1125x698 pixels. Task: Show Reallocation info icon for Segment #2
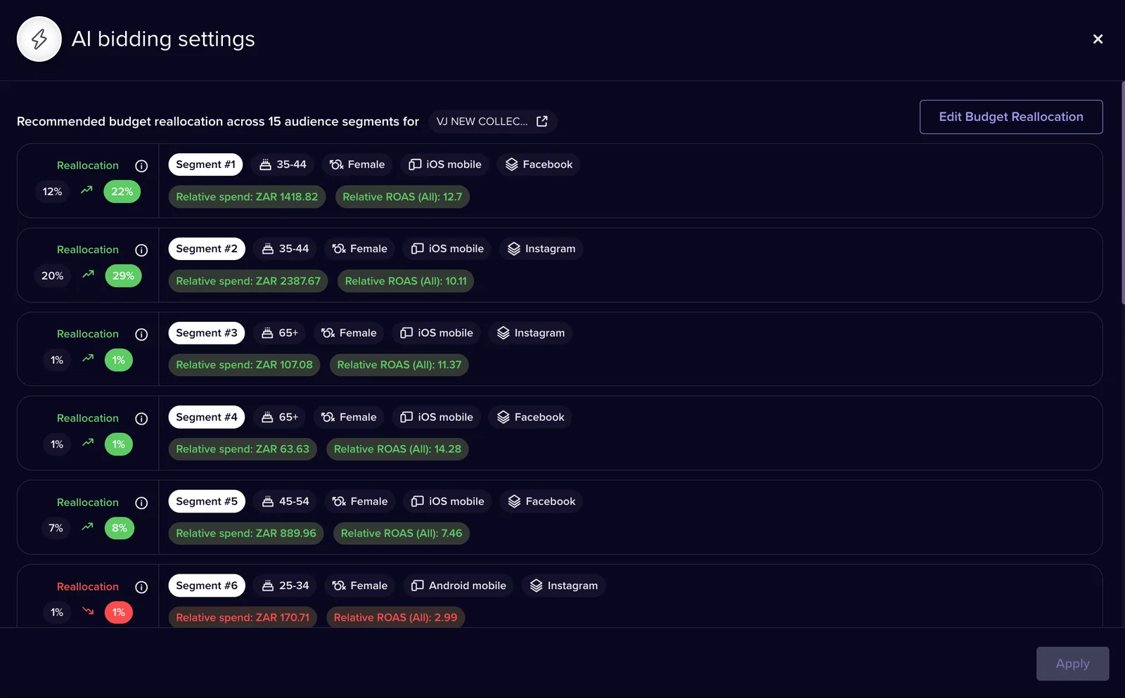pyautogui.click(x=141, y=250)
